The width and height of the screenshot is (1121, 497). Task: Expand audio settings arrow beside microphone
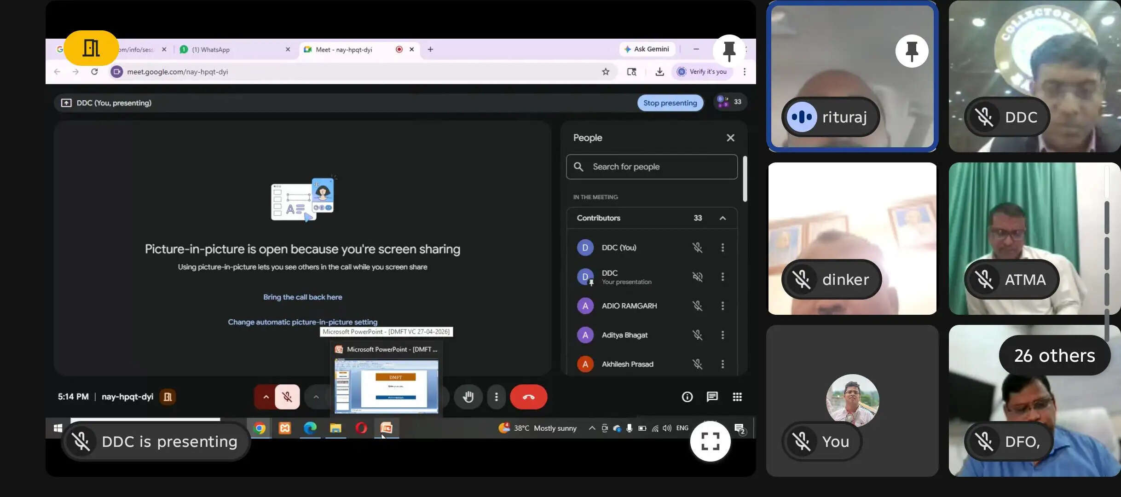click(x=266, y=397)
